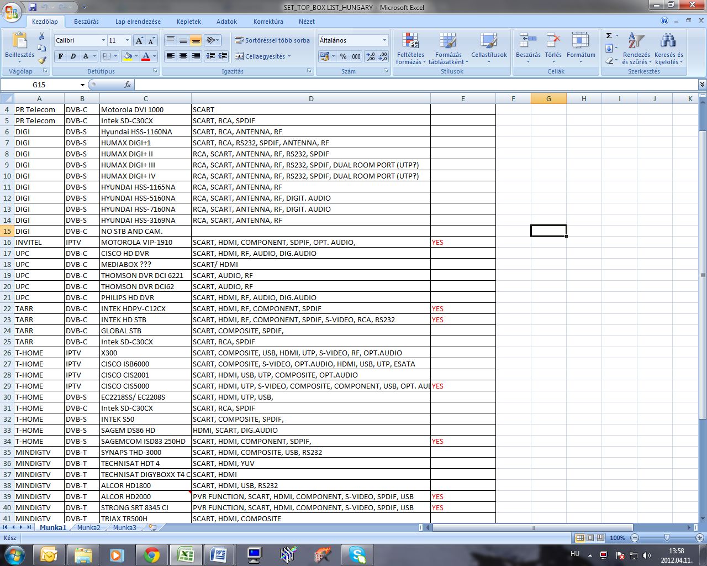Switch to the Beszúrás ribbon tab
The height and width of the screenshot is (566, 707).
click(x=86, y=22)
